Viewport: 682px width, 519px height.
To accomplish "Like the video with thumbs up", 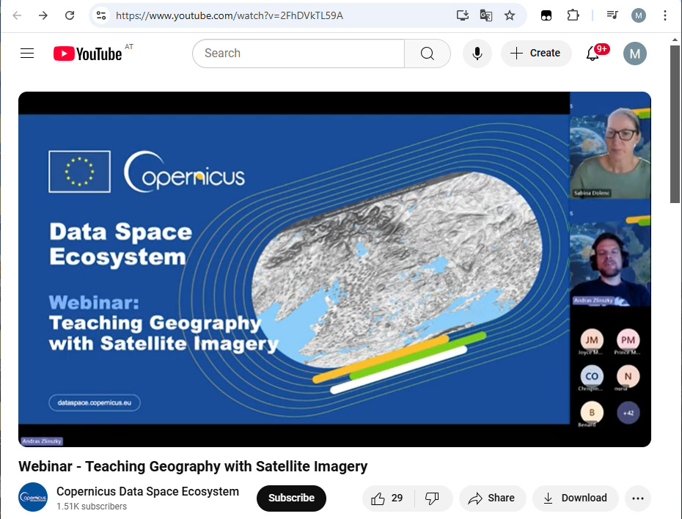I will point(387,498).
